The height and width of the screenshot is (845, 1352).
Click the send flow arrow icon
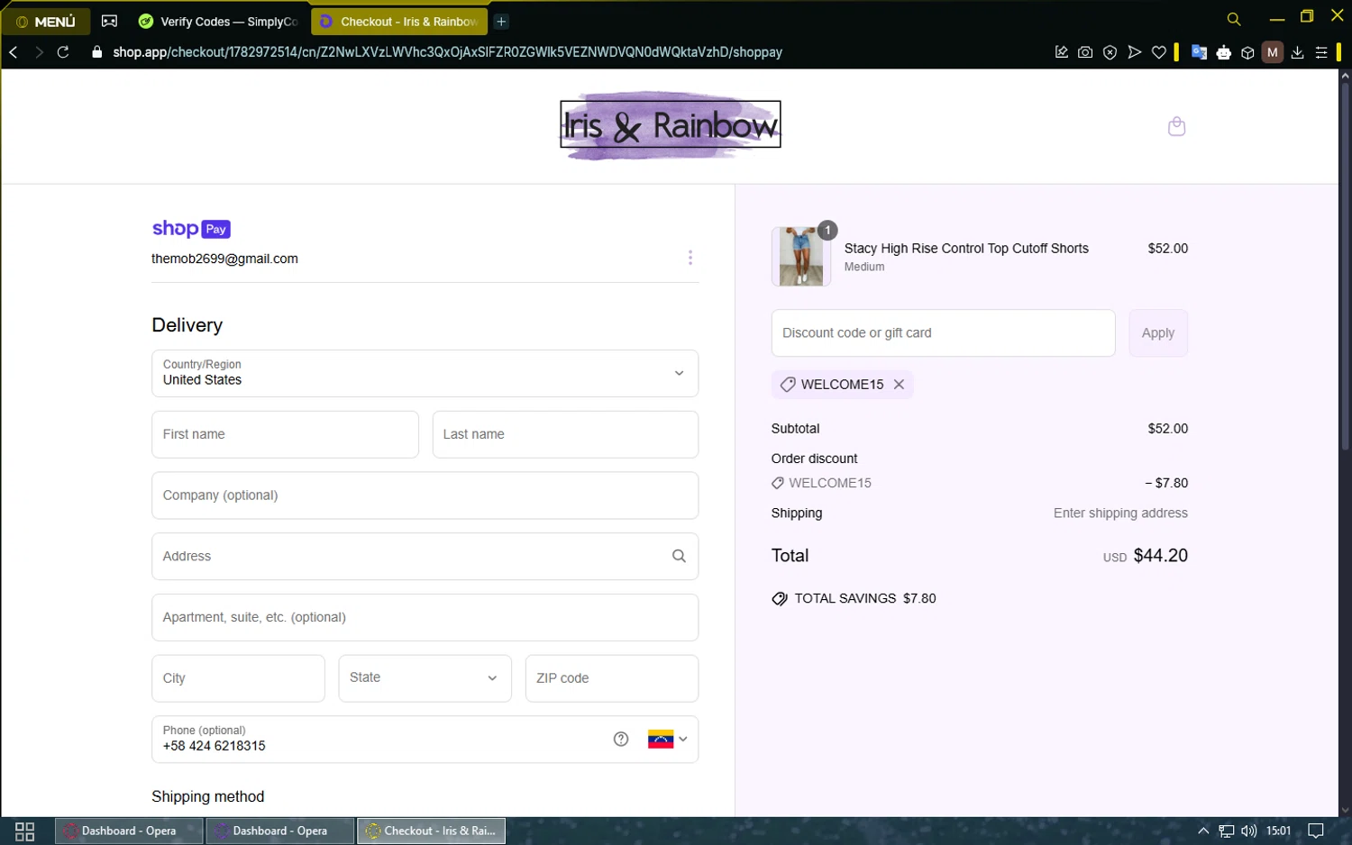[1135, 52]
